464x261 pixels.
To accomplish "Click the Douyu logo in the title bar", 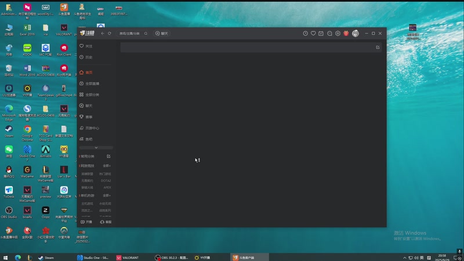I will point(87,34).
